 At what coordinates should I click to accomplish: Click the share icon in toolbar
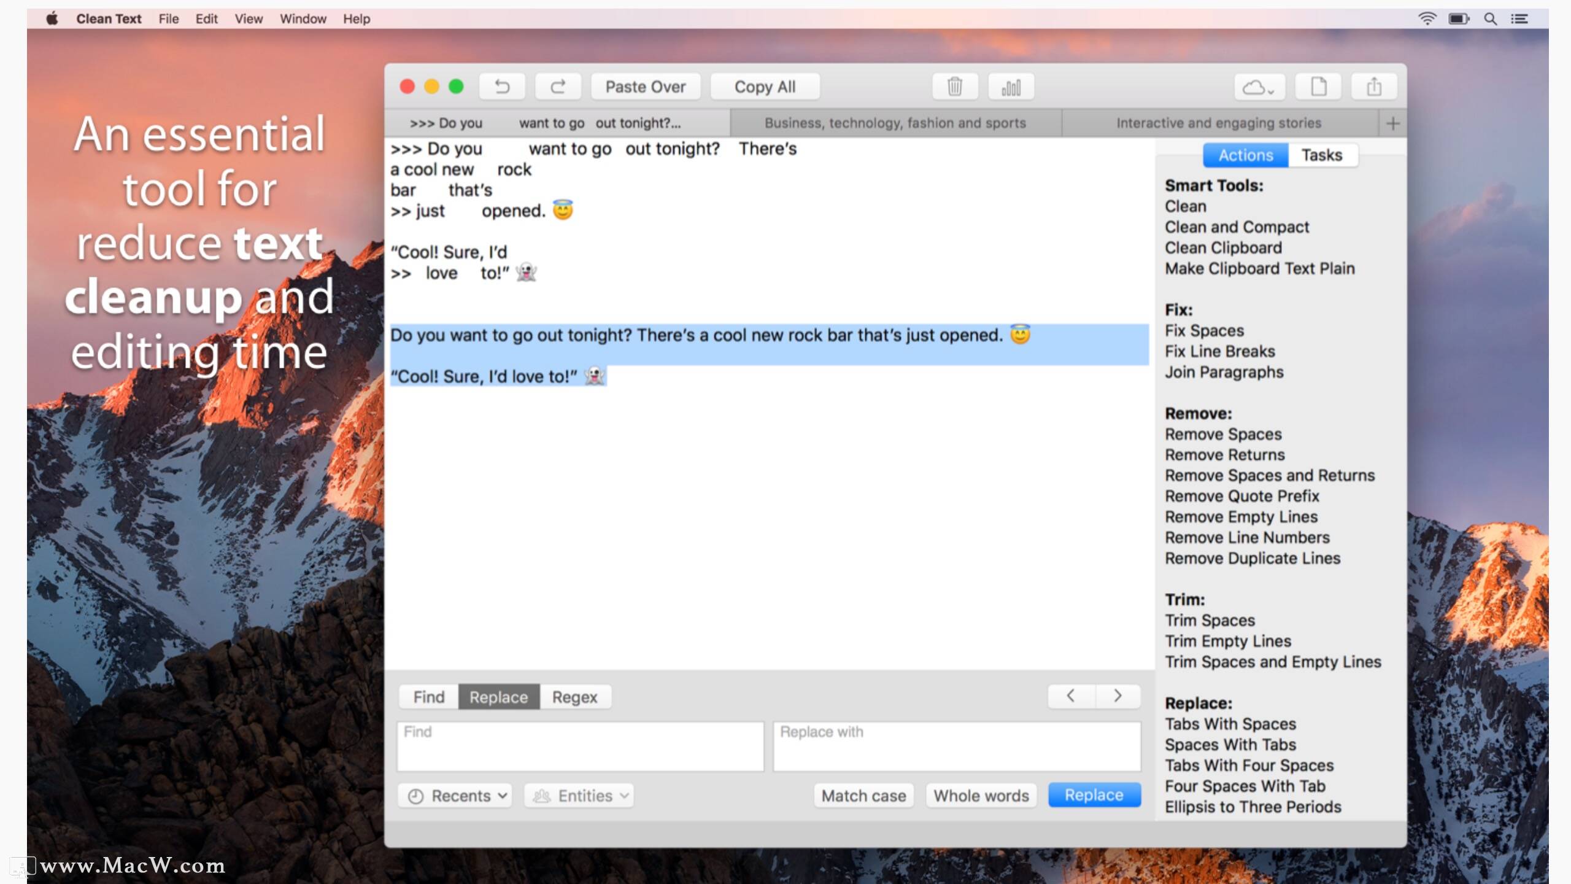coord(1374,87)
